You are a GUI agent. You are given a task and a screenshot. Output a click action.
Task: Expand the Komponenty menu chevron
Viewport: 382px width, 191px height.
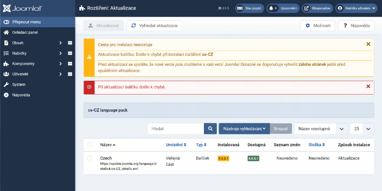(61, 64)
